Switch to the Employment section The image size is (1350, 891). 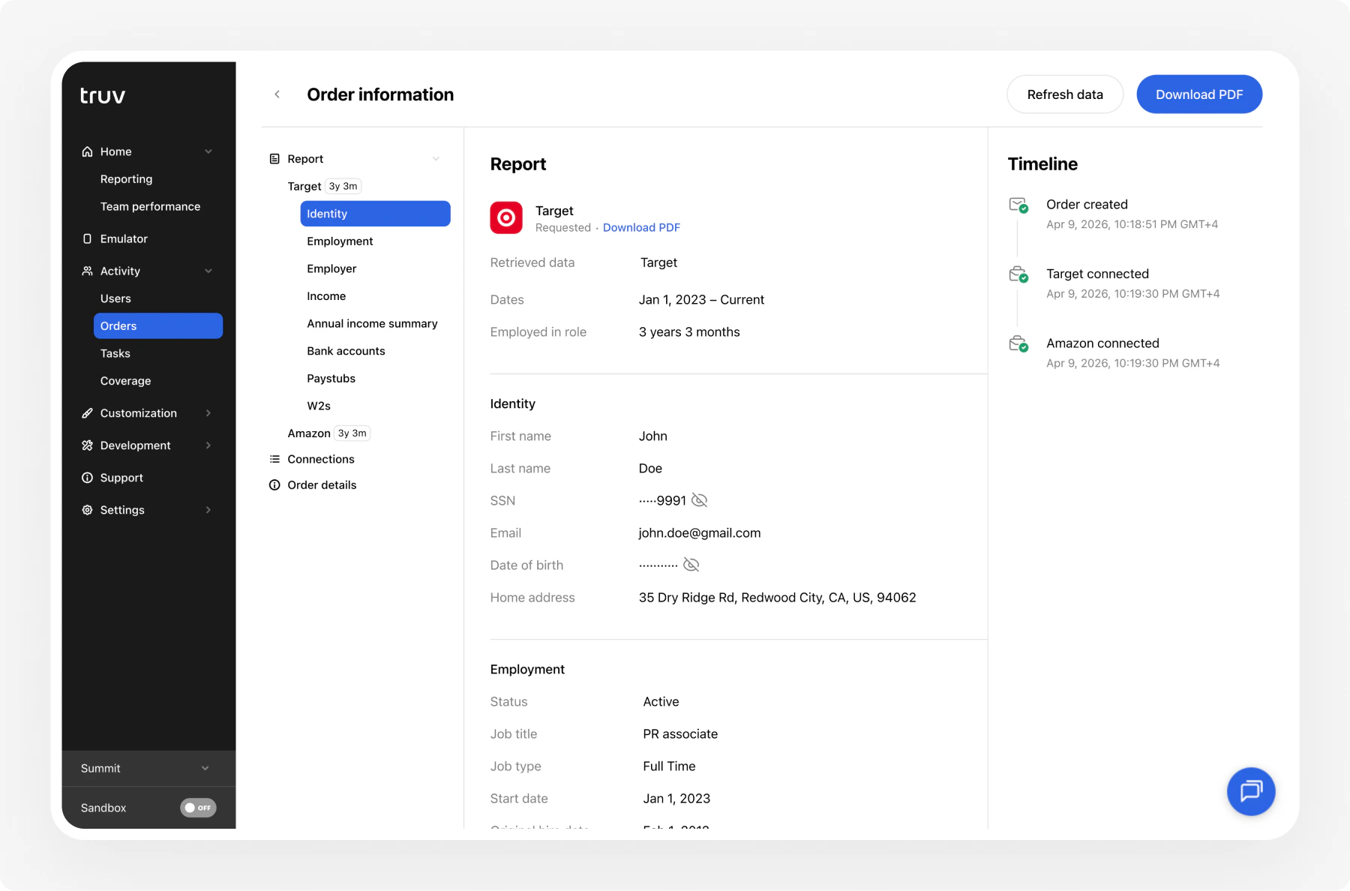pos(340,241)
